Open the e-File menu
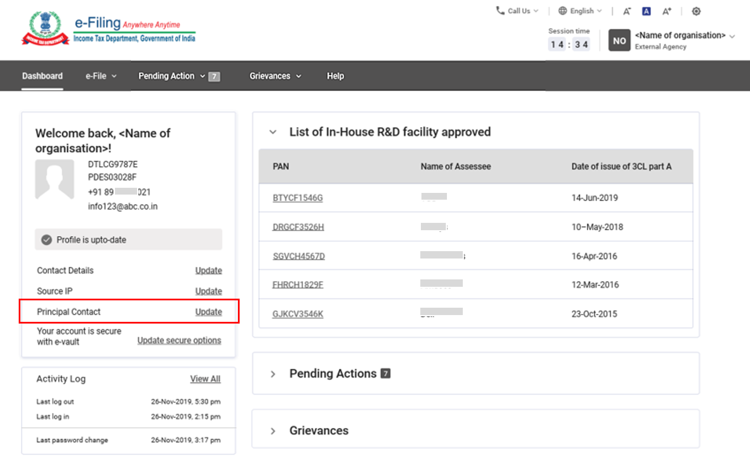The width and height of the screenshot is (750, 461). tap(101, 76)
